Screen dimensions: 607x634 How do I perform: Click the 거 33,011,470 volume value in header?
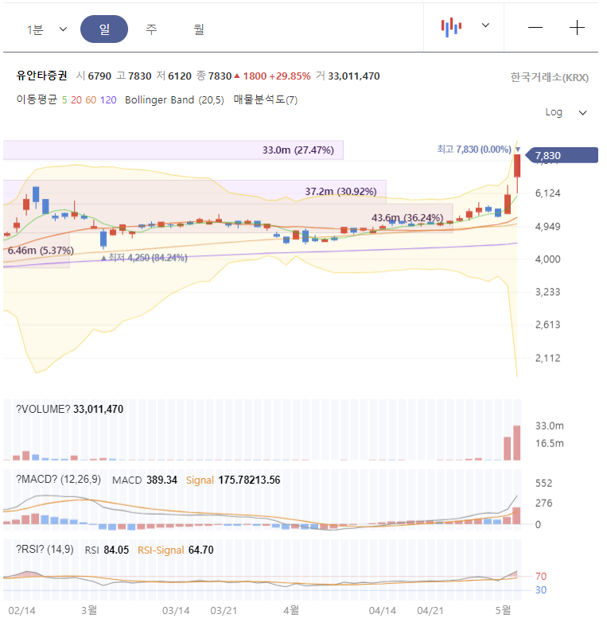348,76
